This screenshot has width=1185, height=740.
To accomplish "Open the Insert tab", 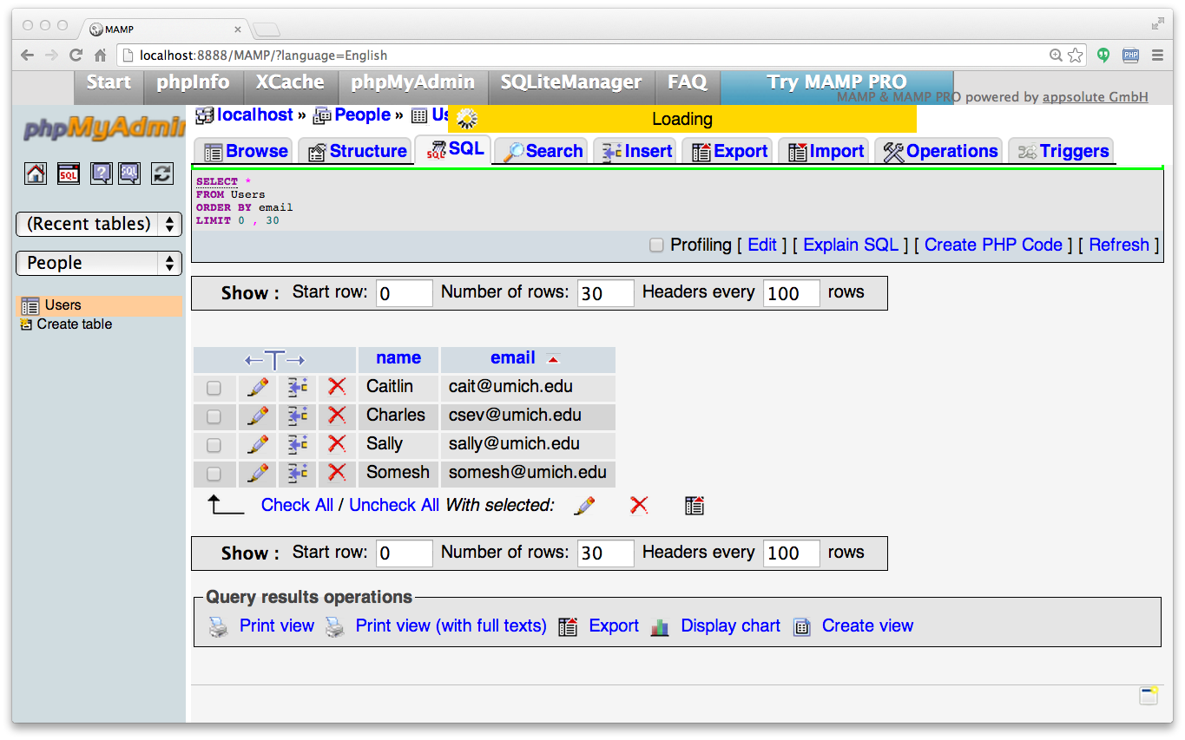I will point(636,151).
